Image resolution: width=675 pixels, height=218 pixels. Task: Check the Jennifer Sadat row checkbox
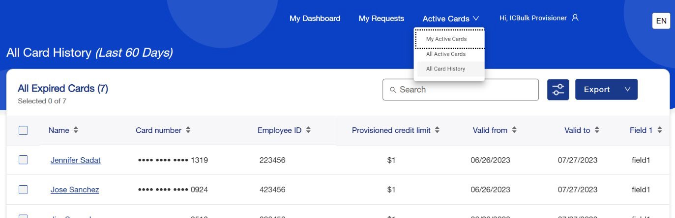click(23, 160)
